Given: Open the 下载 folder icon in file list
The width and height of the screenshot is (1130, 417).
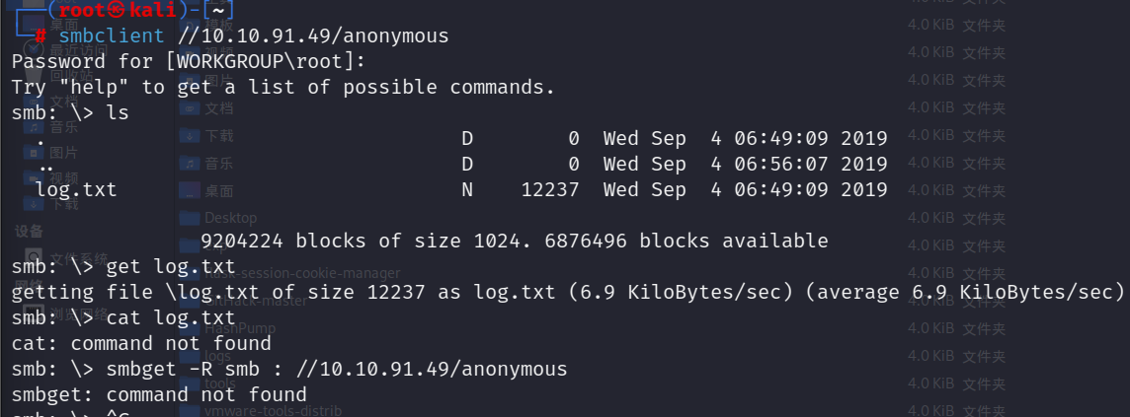Looking at the screenshot, I should click(190, 136).
